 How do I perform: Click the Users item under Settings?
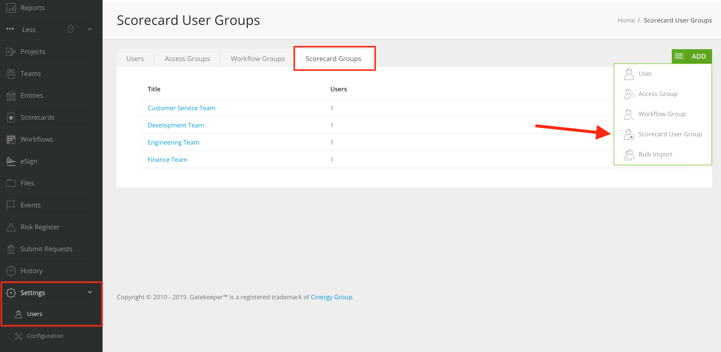coord(34,314)
